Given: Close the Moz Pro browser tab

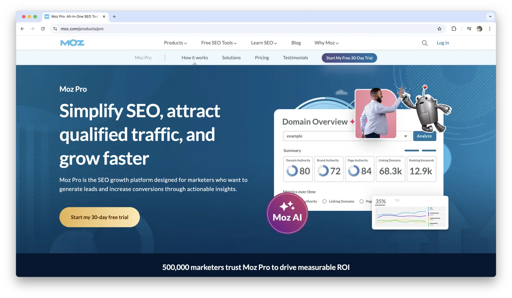Looking at the screenshot, I should [x=104, y=17].
